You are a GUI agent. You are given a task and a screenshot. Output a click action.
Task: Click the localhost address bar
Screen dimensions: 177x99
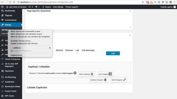(x=79, y=2)
